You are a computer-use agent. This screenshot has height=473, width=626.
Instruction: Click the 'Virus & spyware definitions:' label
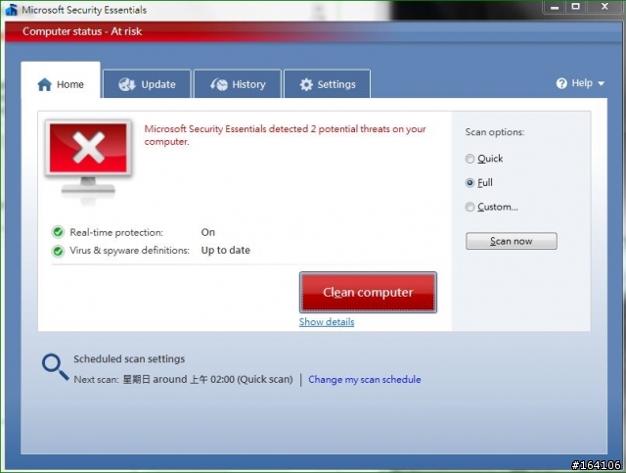point(129,251)
